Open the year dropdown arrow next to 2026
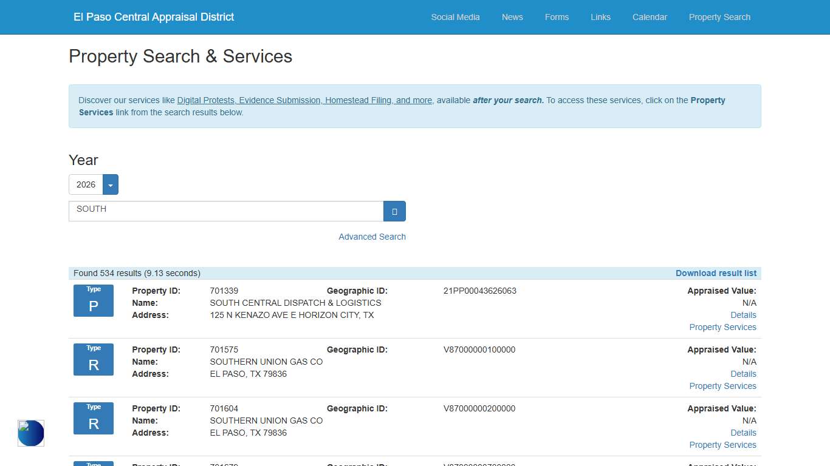This screenshot has width=830, height=466. [111, 184]
